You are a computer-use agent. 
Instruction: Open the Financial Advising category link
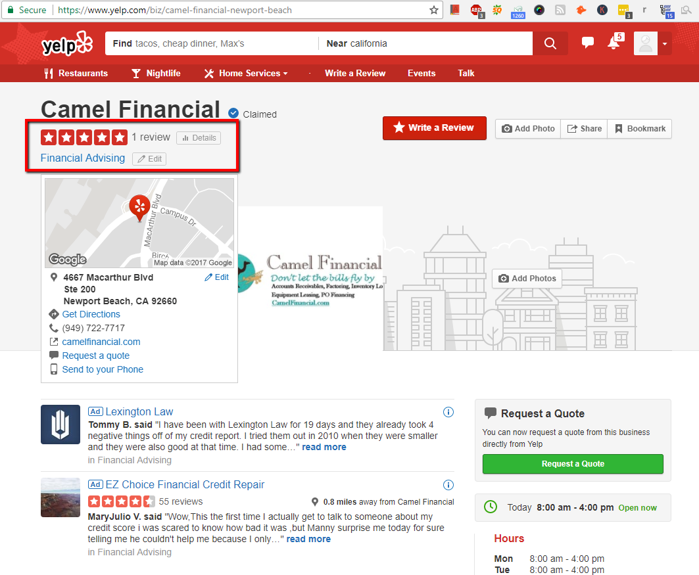pyautogui.click(x=83, y=158)
